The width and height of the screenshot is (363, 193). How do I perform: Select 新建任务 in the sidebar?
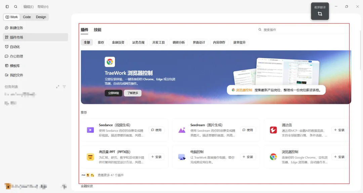[35, 28]
